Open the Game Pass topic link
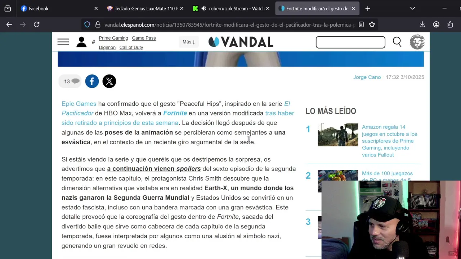Viewport: 461px width, 259px height. (144, 38)
